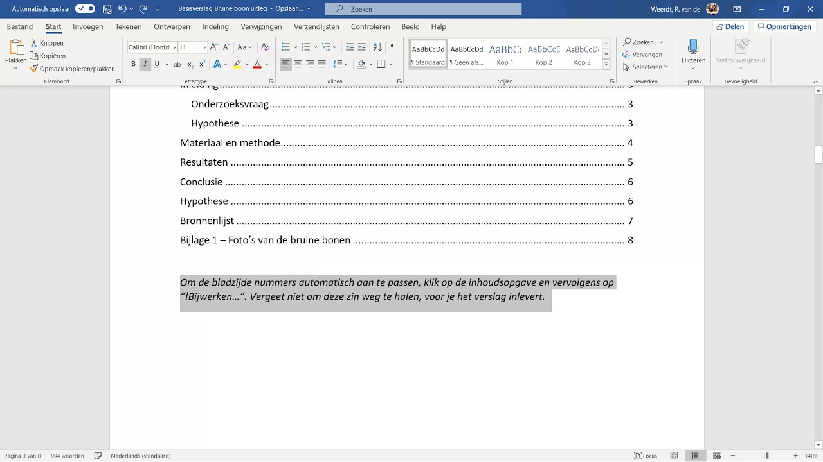Apply the Kop 2 style
This screenshot has height=462, width=823.
pos(544,55)
